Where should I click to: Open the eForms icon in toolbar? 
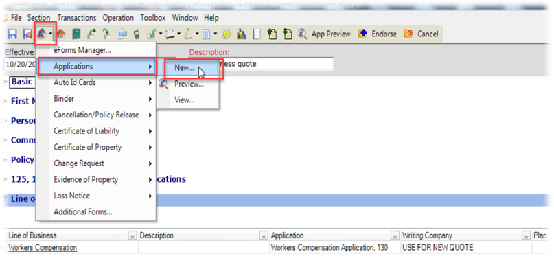pyautogui.click(x=42, y=34)
